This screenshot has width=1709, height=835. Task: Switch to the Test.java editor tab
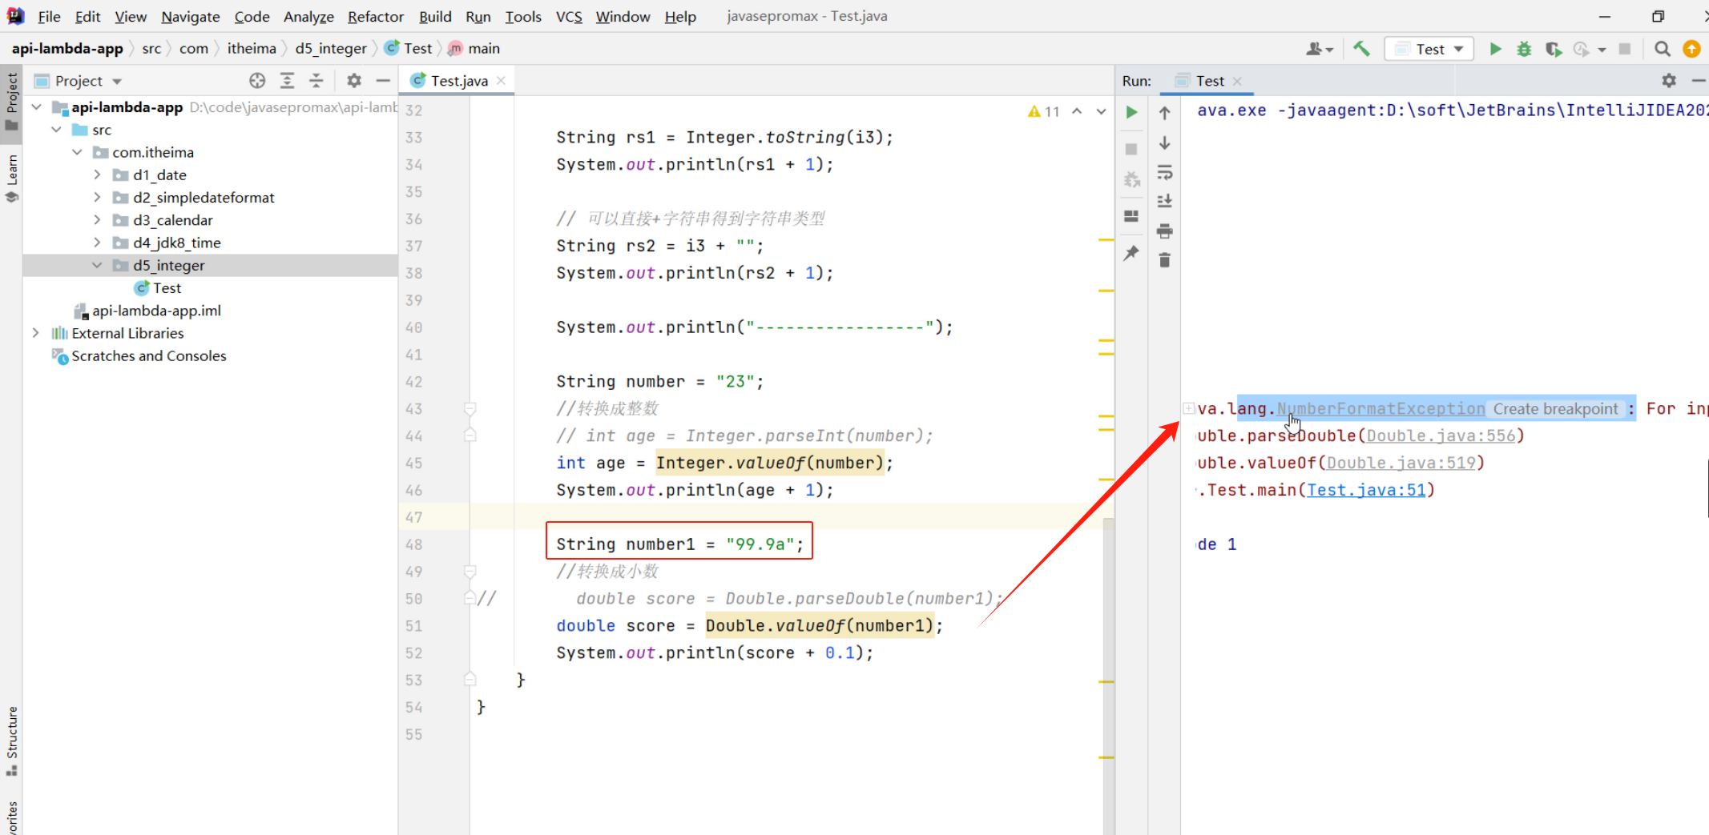pos(458,80)
